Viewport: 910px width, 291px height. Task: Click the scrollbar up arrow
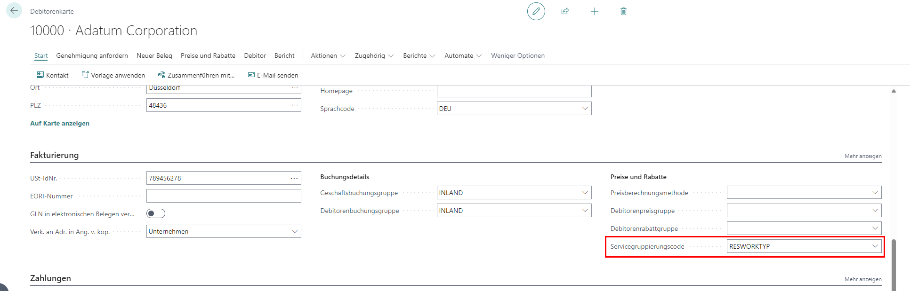tap(894, 91)
